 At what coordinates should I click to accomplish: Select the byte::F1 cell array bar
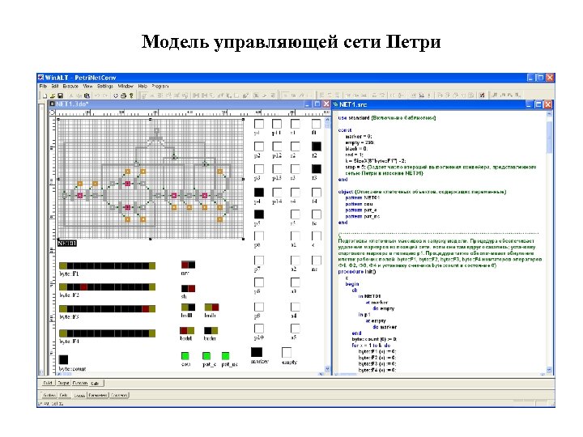[x=107, y=265]
